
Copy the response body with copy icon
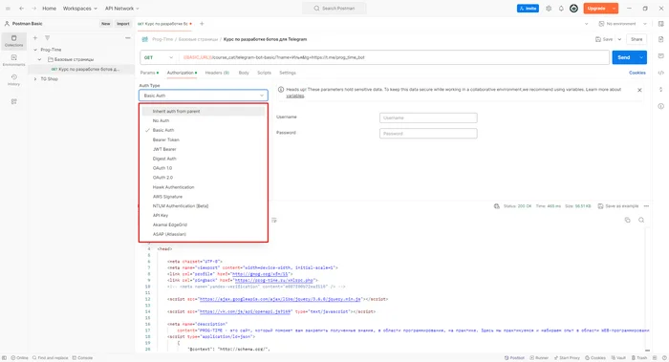(x=628, y=220)
